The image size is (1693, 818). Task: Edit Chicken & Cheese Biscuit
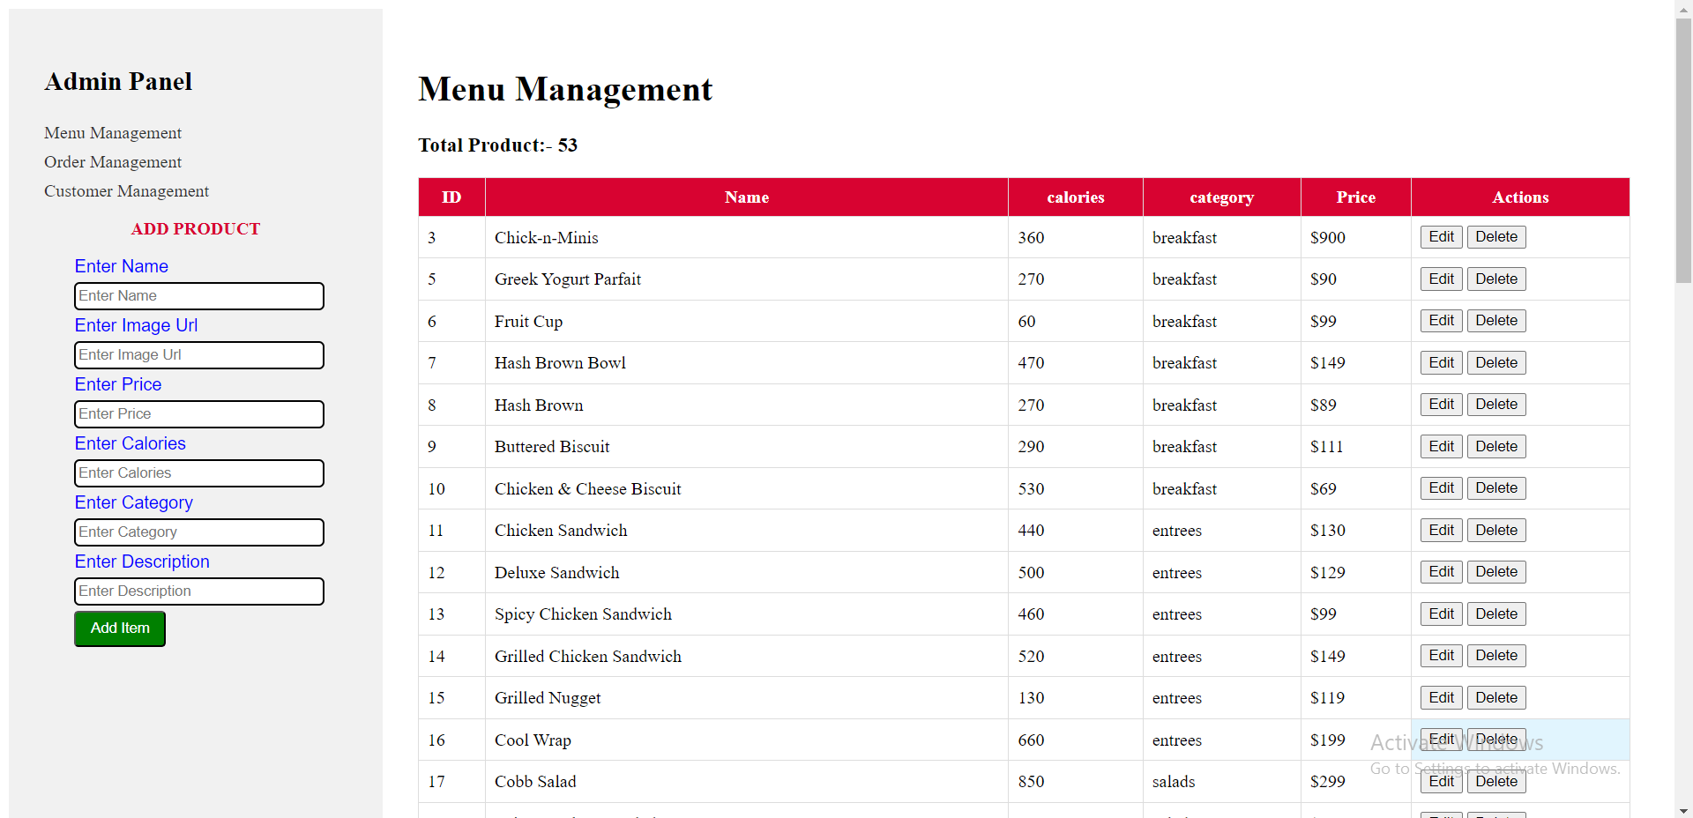1441,488
